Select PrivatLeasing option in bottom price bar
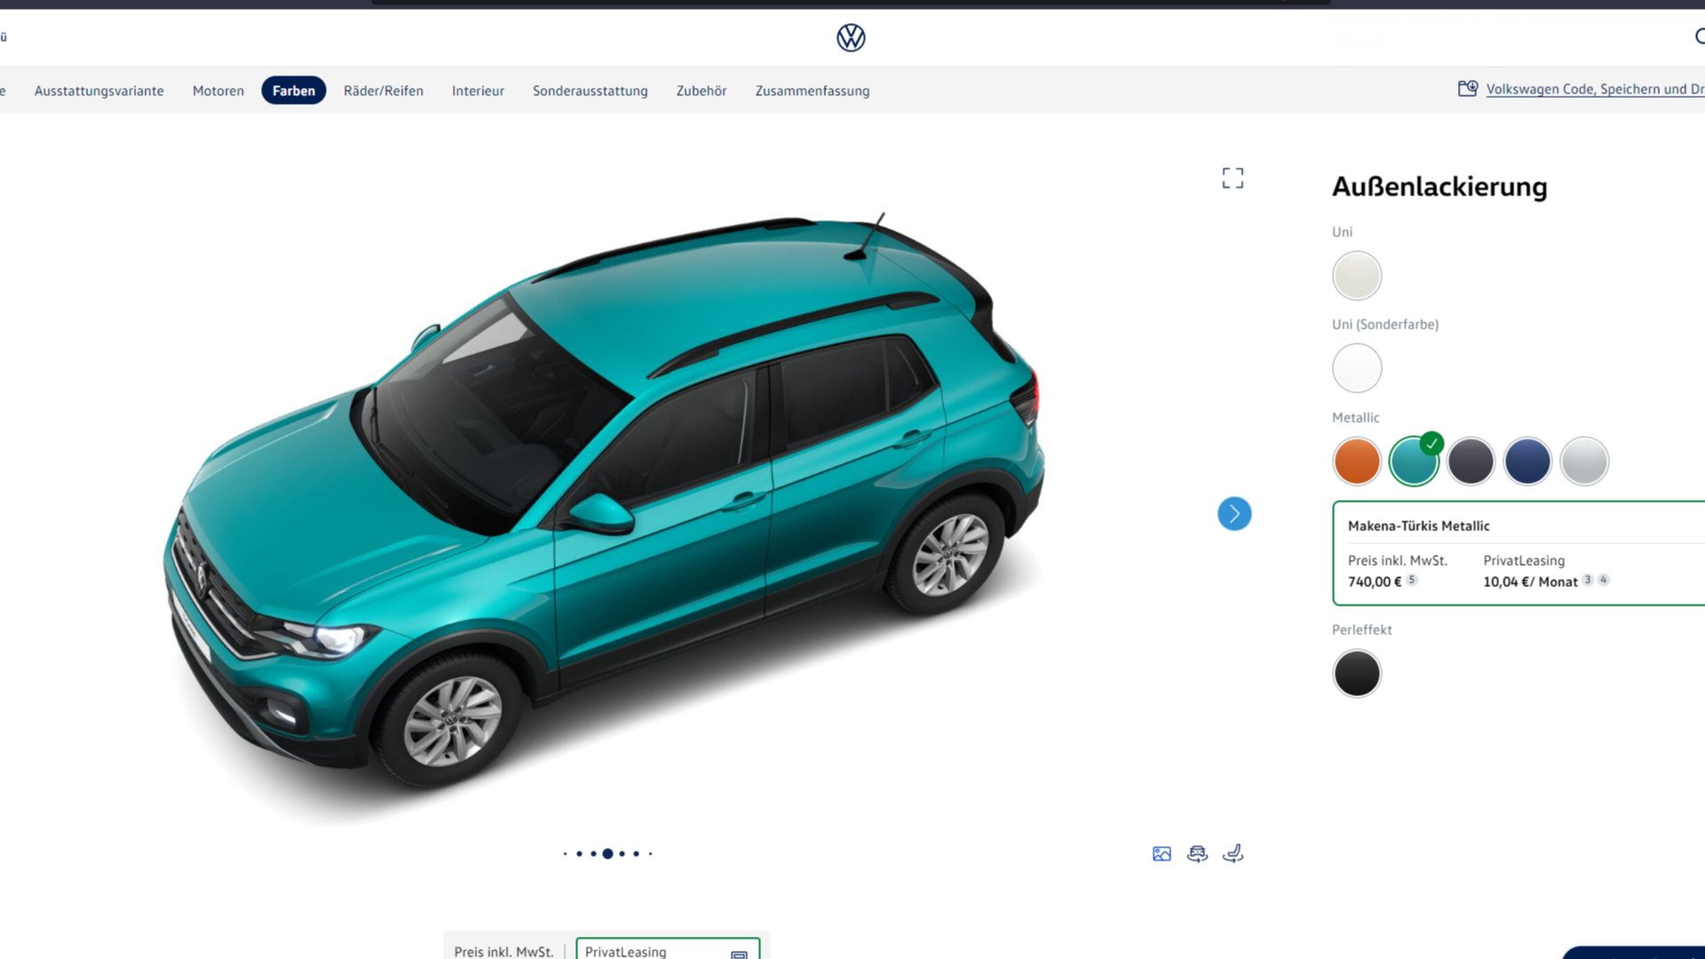1705x959 pixels. coord(668,949)
